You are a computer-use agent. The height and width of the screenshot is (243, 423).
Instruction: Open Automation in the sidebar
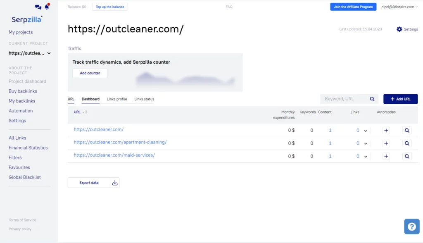coord(21,111)
